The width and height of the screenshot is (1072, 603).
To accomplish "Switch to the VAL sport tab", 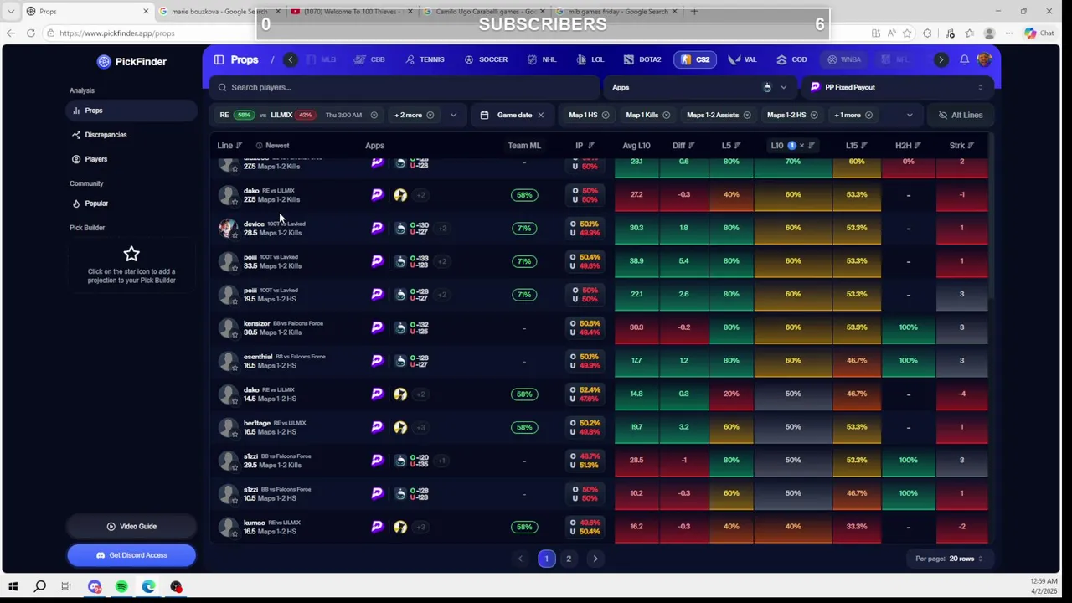I will coord(742,59).
